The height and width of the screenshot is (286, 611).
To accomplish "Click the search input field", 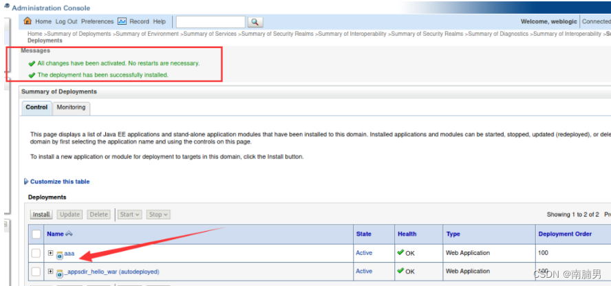I will coord(211,22).
